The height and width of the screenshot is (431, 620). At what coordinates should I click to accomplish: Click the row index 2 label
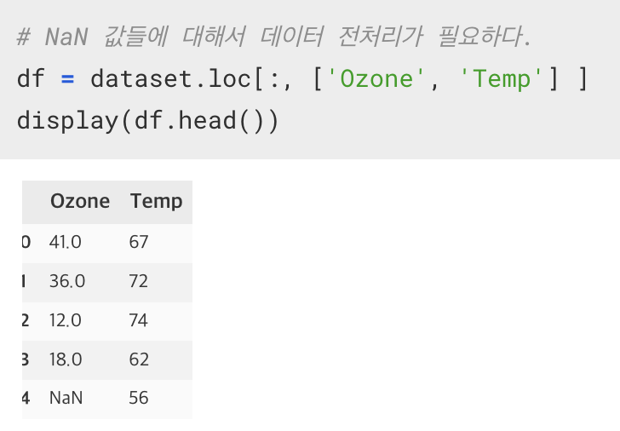[26, 320]
